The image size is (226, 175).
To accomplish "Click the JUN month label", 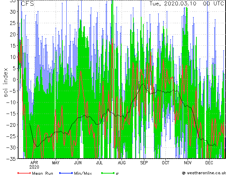I will click(x=78, y=163).
